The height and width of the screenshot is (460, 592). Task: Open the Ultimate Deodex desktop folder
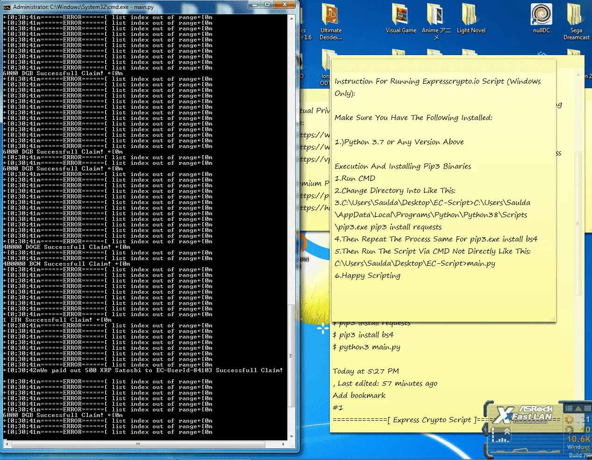click(331, 21)
